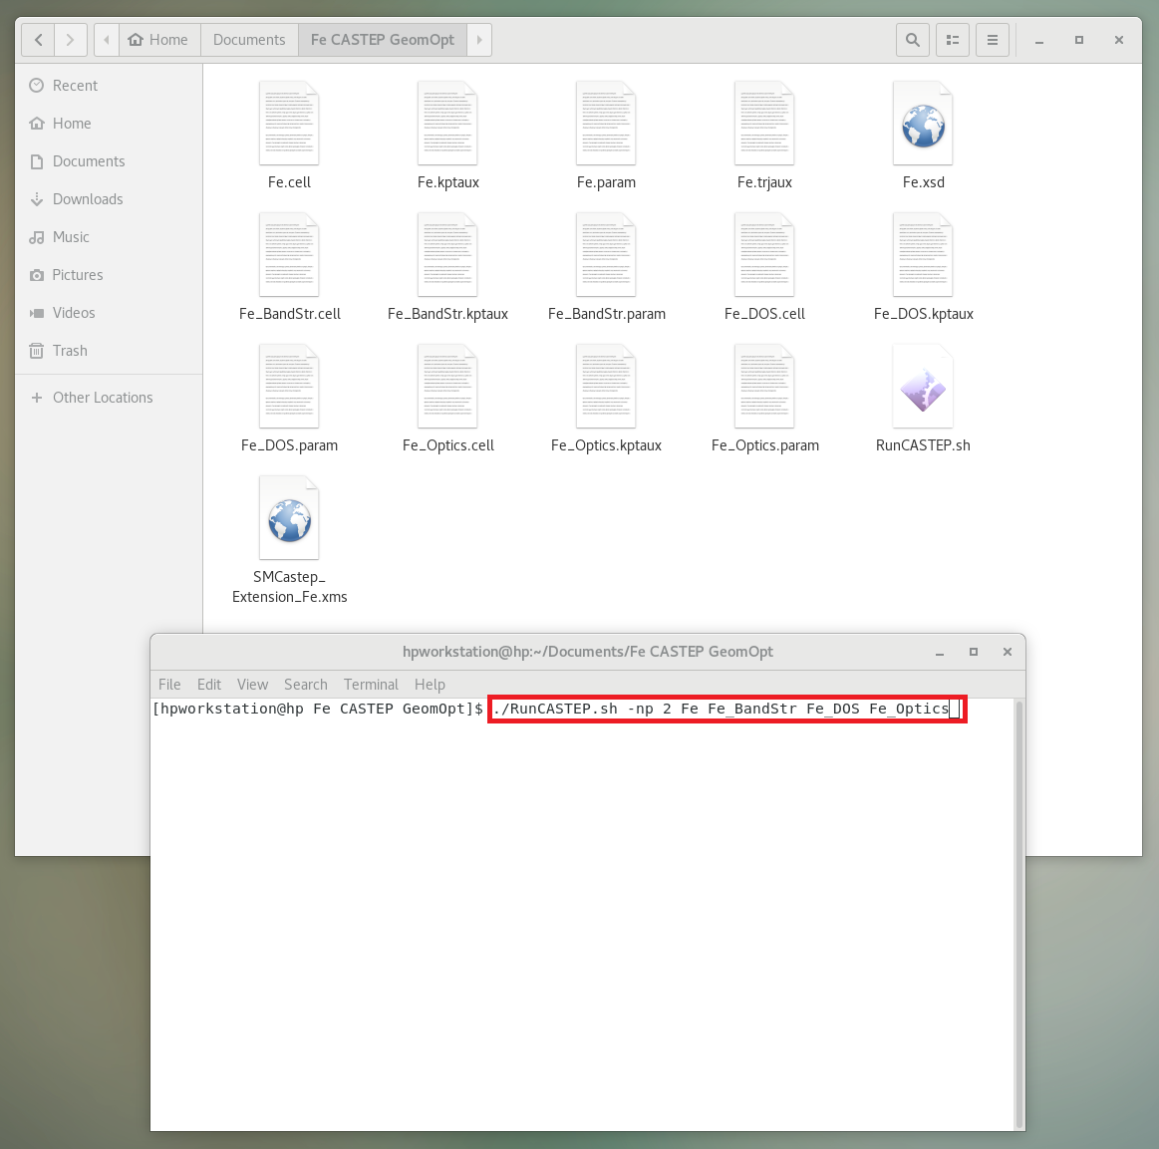Toggle list view in file manager
This screenshot has height=1149, width=1159.
tap(953, 40)
